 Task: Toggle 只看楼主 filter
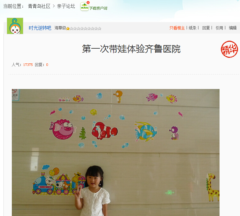coord(177,28)
